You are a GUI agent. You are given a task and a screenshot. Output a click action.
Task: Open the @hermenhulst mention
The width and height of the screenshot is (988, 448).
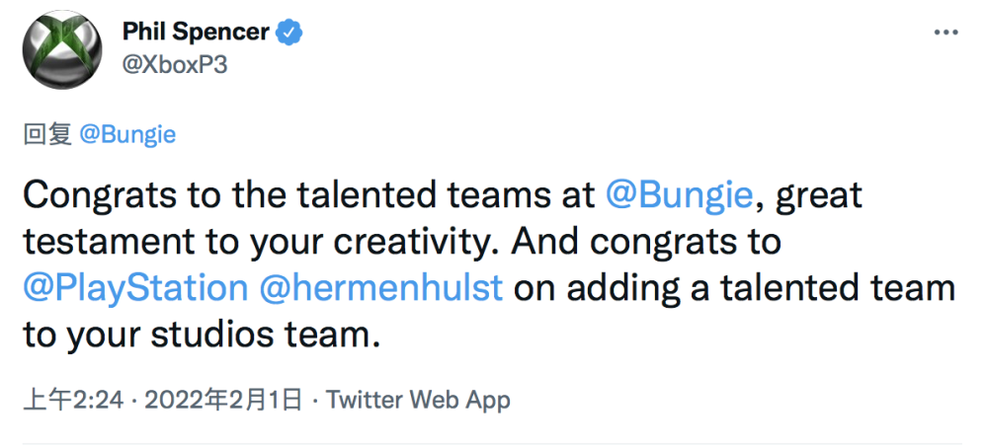tap(381, 288)
